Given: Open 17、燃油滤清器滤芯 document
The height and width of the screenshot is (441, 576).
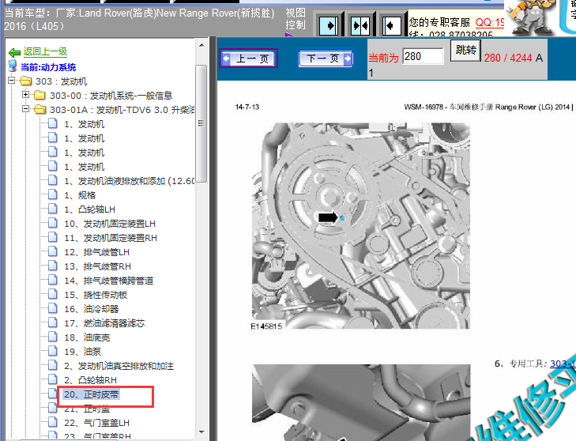Looking at the screenshot, I should click(104, 323).
